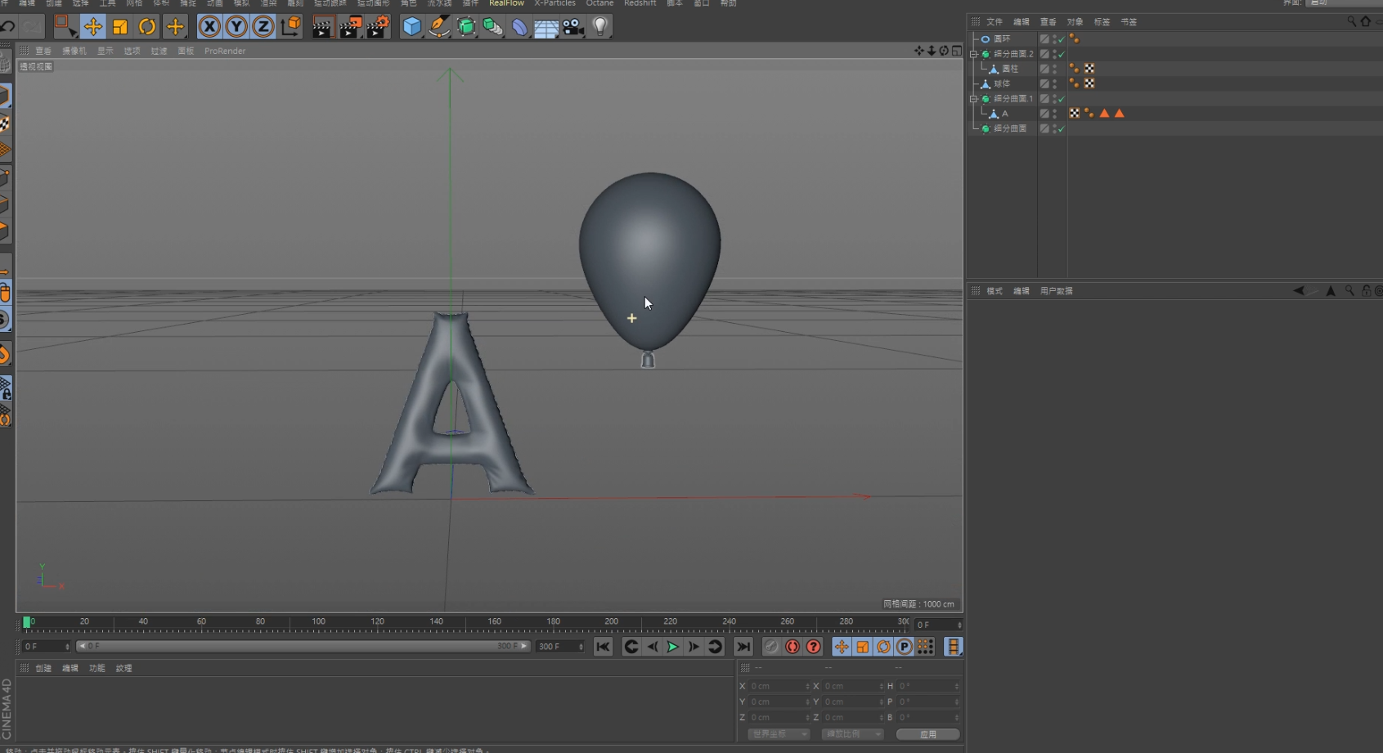
Task: Click the checkerboard texture tag on 圆柱
Action: coord(1089,69)
